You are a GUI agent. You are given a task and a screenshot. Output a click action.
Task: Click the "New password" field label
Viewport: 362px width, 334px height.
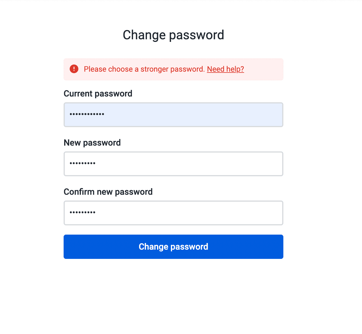click(x=92, y=143)
